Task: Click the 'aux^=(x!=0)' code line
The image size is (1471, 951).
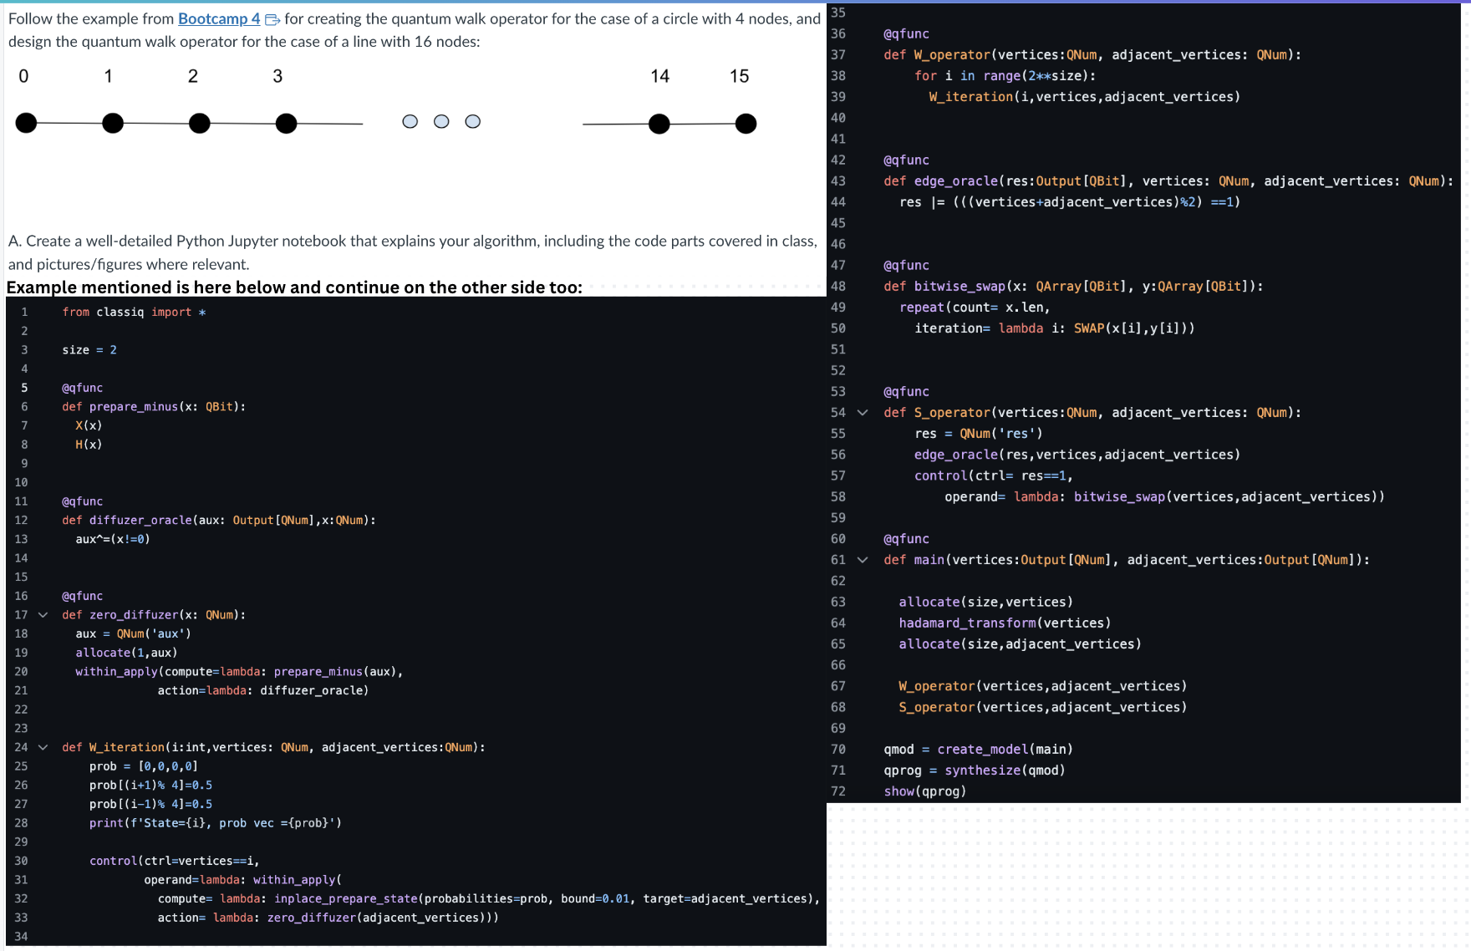Action: coord(113,539)
